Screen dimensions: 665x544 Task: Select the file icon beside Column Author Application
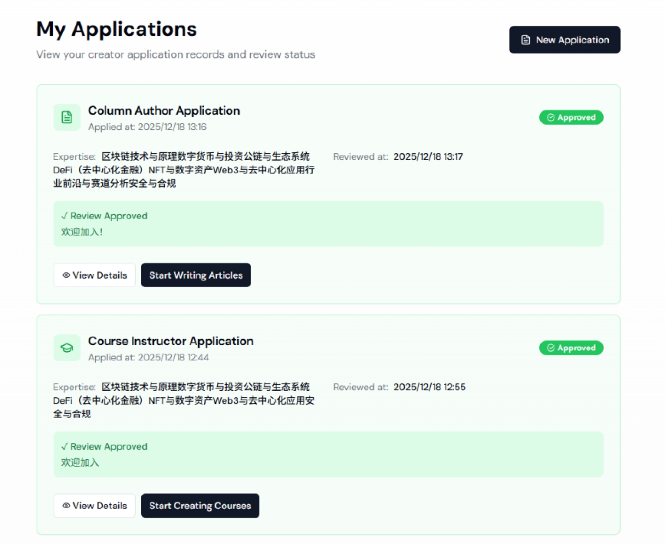(66, 117)
